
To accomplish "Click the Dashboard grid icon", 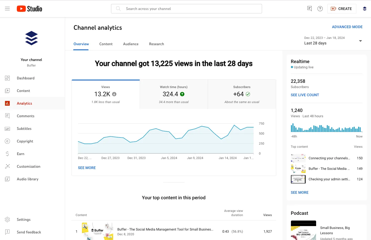I will (x=7, y=78).
